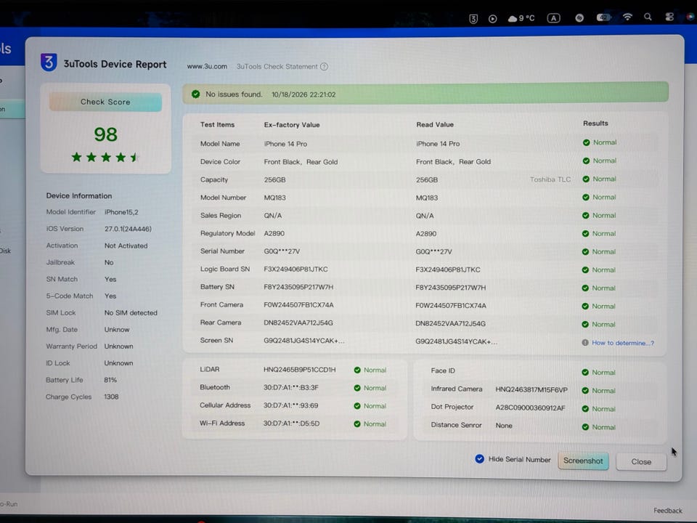Open the Wi-Fi menu bar icon
697x523 pixels.
coord(627,17)
